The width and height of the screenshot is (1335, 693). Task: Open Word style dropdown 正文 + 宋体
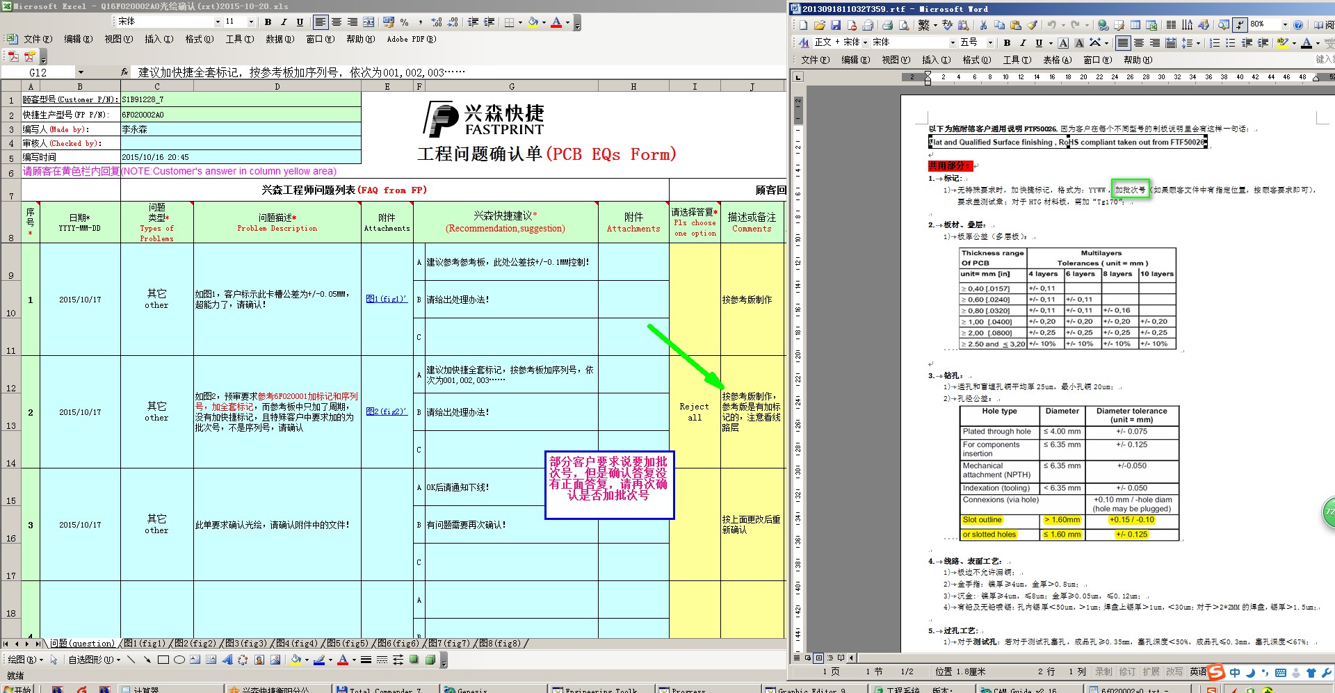click(866, 42)
